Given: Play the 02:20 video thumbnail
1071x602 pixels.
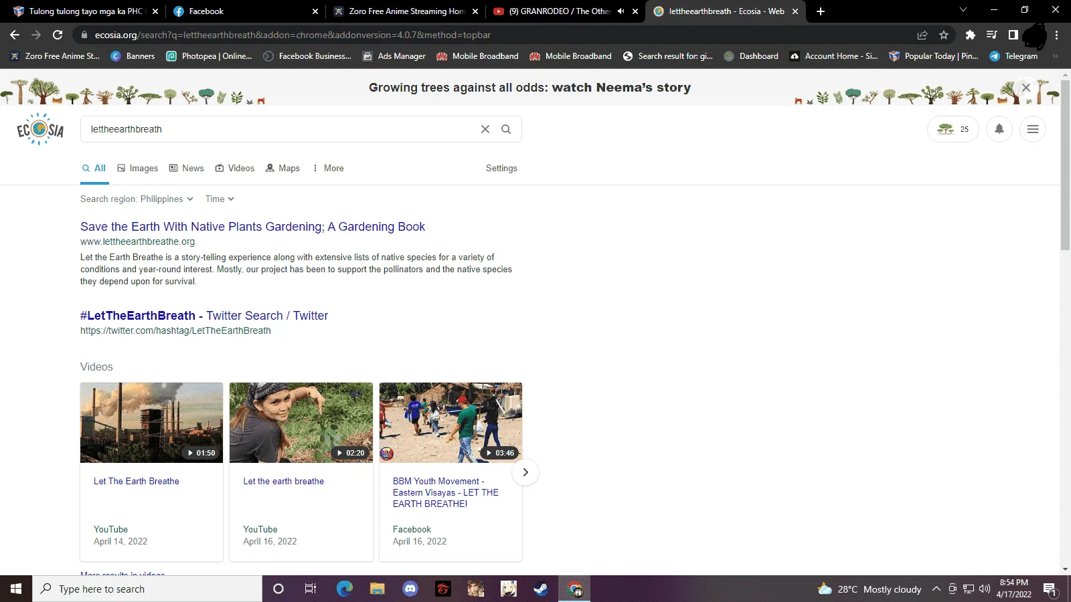Looking at the screenshot, I should [301, 423].
